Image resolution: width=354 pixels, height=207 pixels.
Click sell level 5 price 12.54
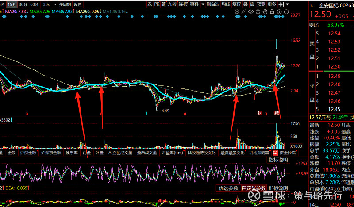click(334, 34)
